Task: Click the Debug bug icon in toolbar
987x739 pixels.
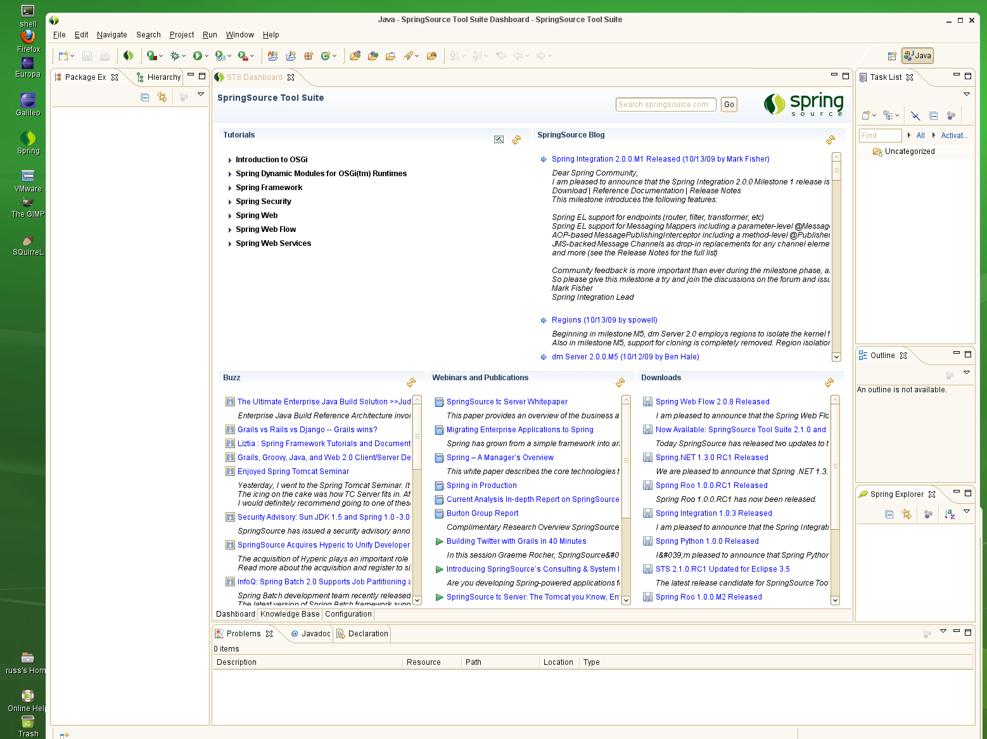Action: click(x=175, y=56)
